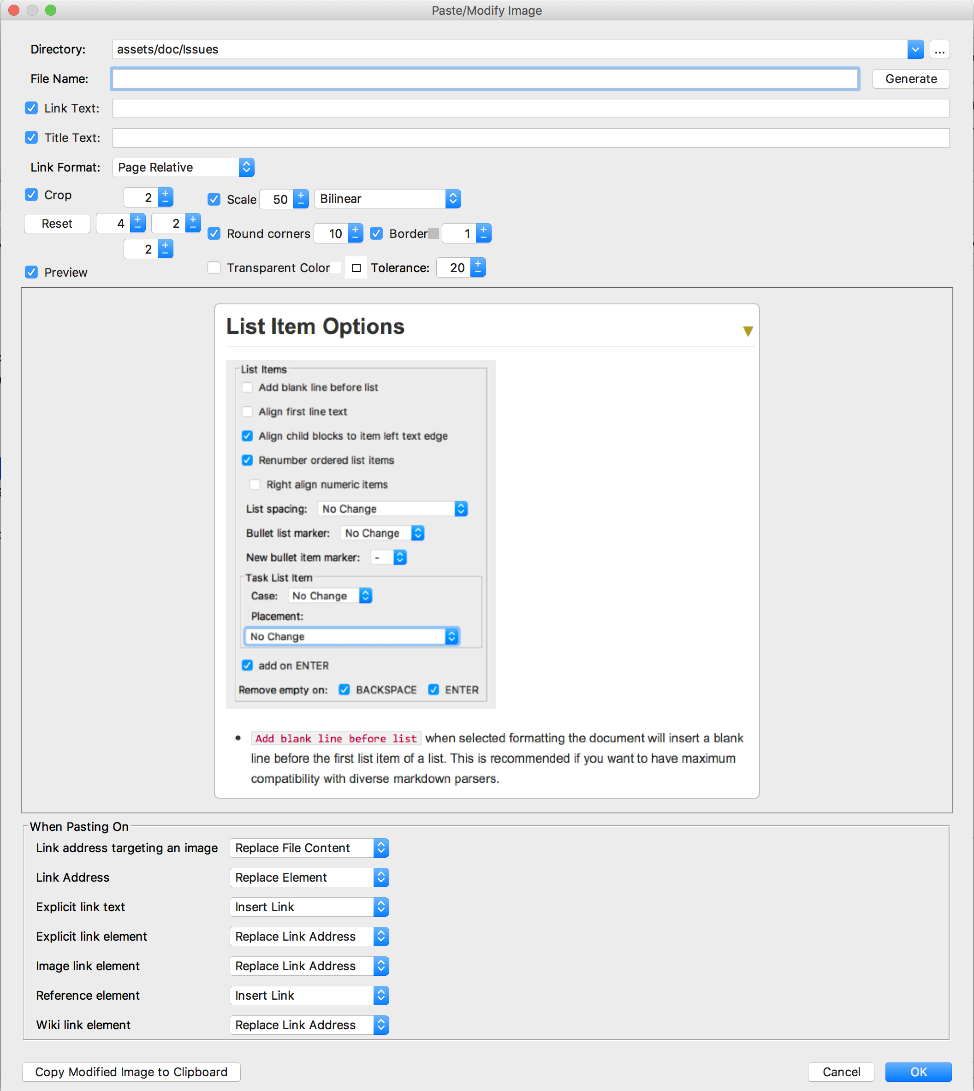The width and height of the screenshot is (974, 1091).
Task: Click the "..." directory browse button
Action: click(x=940, y=49)
